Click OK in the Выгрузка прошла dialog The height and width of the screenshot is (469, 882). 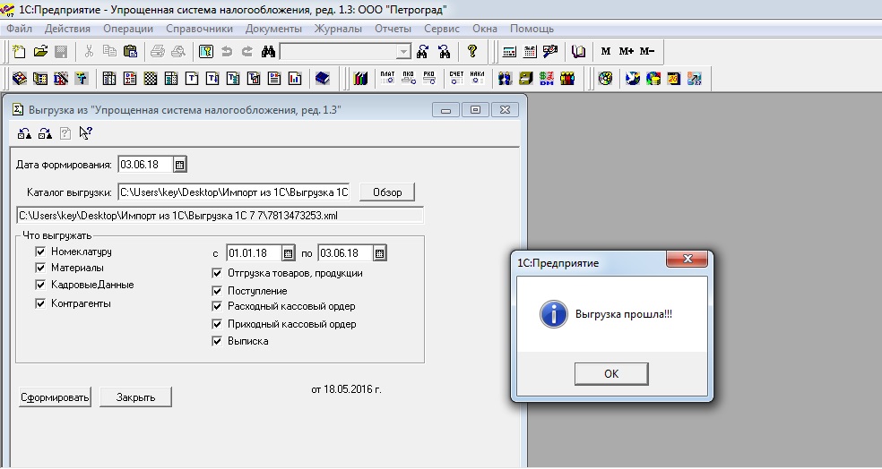611,374
